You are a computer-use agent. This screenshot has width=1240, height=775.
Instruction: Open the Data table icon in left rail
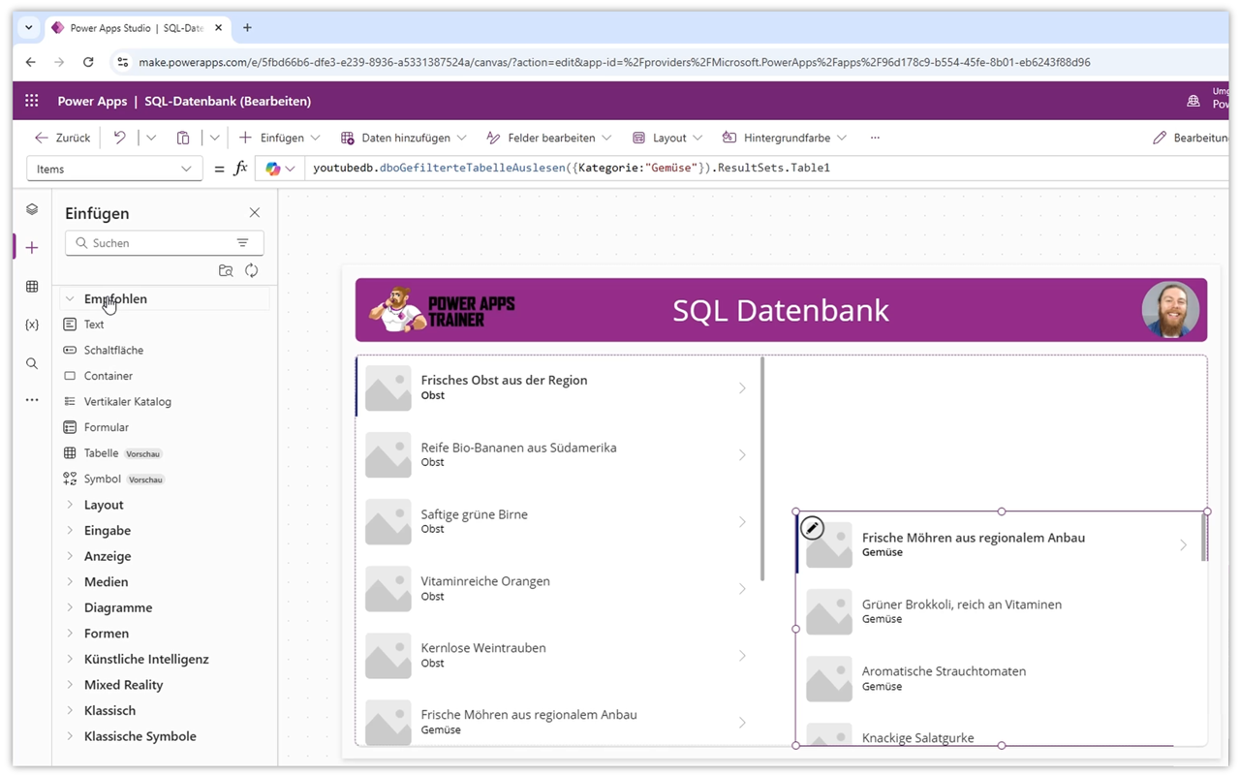(32, 287)
